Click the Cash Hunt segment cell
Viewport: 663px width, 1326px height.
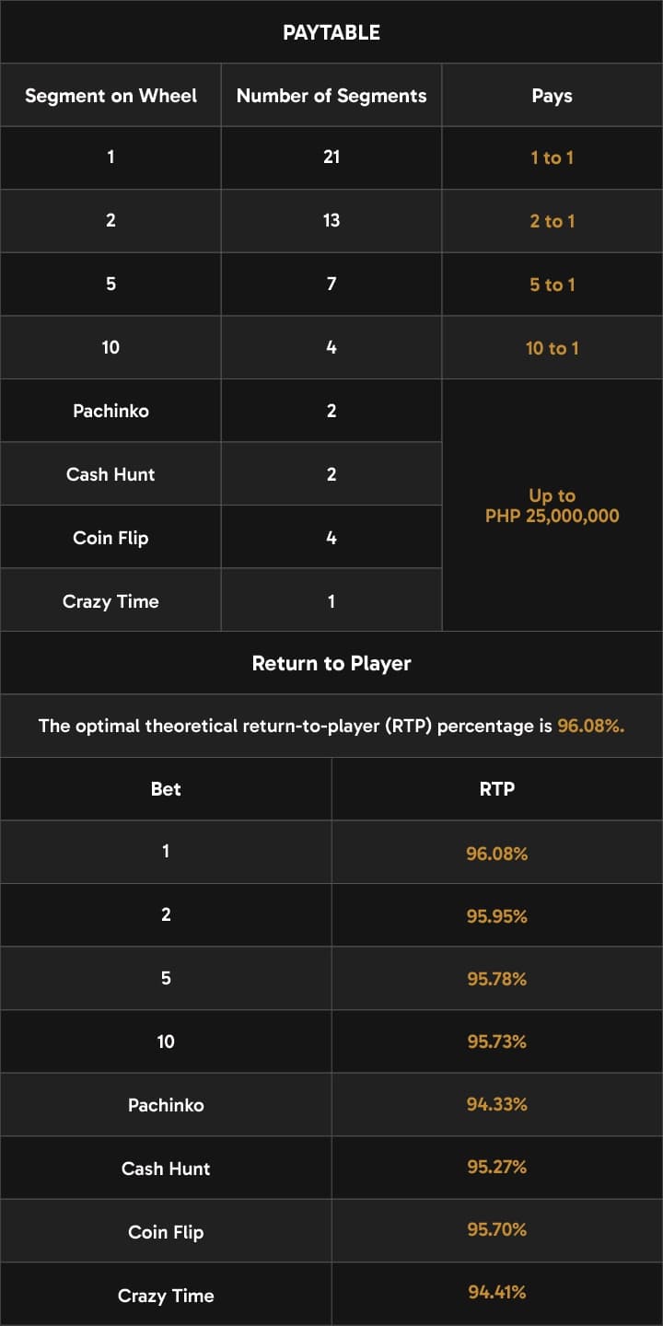tap(110, 474)
